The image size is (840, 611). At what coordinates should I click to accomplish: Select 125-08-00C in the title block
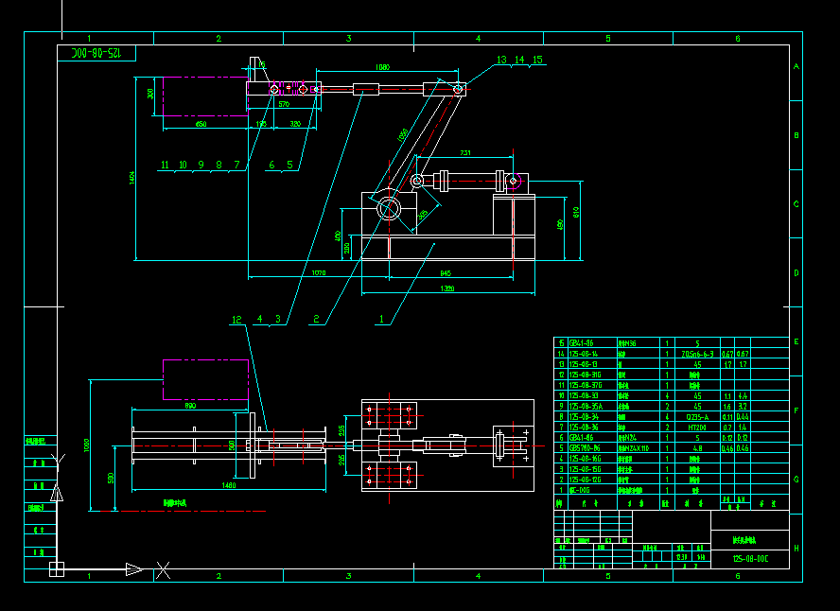click(x=750, y=559)
